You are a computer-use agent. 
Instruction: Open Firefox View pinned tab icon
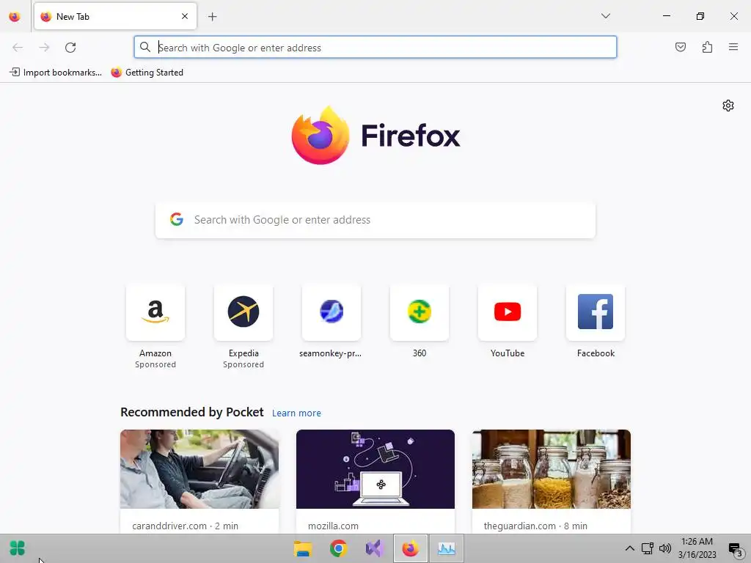coord(15,17)
